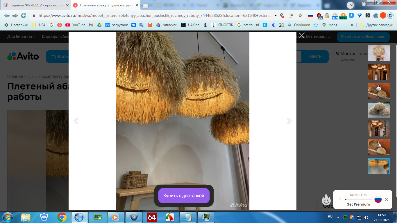Open the Google Drive bookmark icon
This screenshot has height=223, width=397.
pos(99,25)
